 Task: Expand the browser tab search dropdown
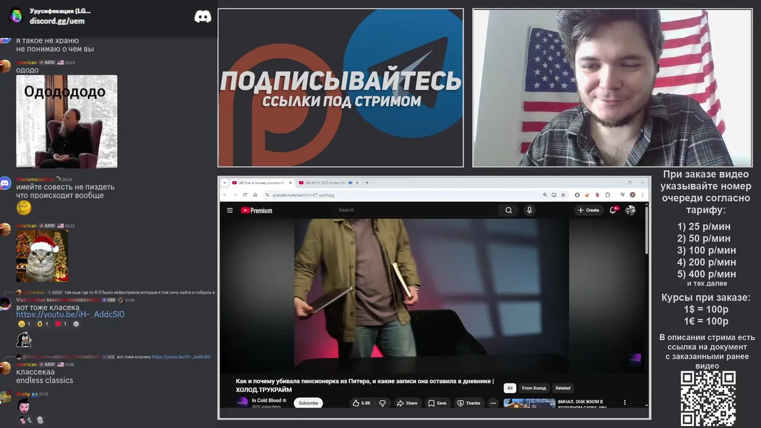pyautogui.click(x=225, y=183)
